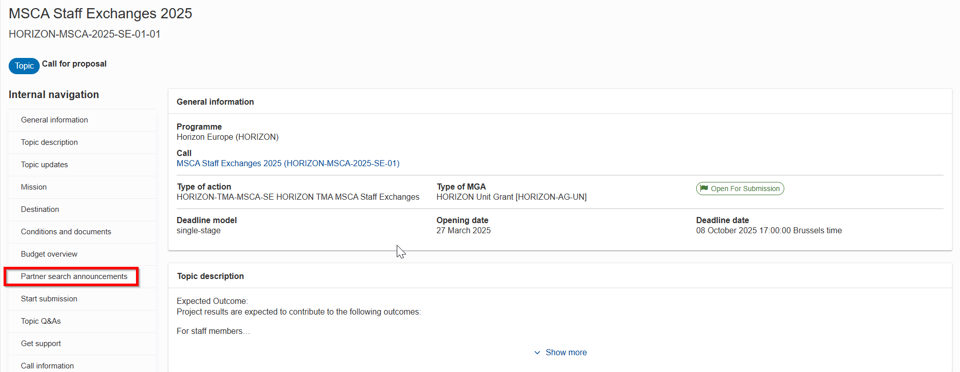Select the HORIZON Unit Grant [HORIZON-AG-UN] value
The height and width of the screenshot is (372, 960).
pyautogui.click(x=511, y=197)
